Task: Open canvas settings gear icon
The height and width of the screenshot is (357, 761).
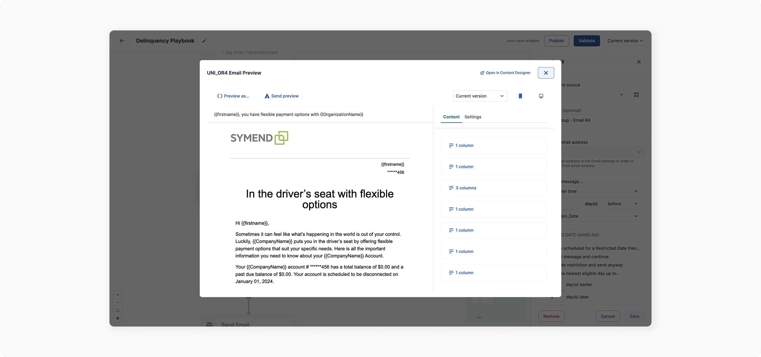Action: pos(118,318)
